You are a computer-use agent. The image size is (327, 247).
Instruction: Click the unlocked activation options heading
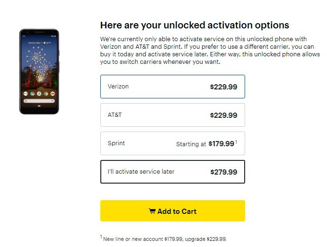[x=194, y=25]
